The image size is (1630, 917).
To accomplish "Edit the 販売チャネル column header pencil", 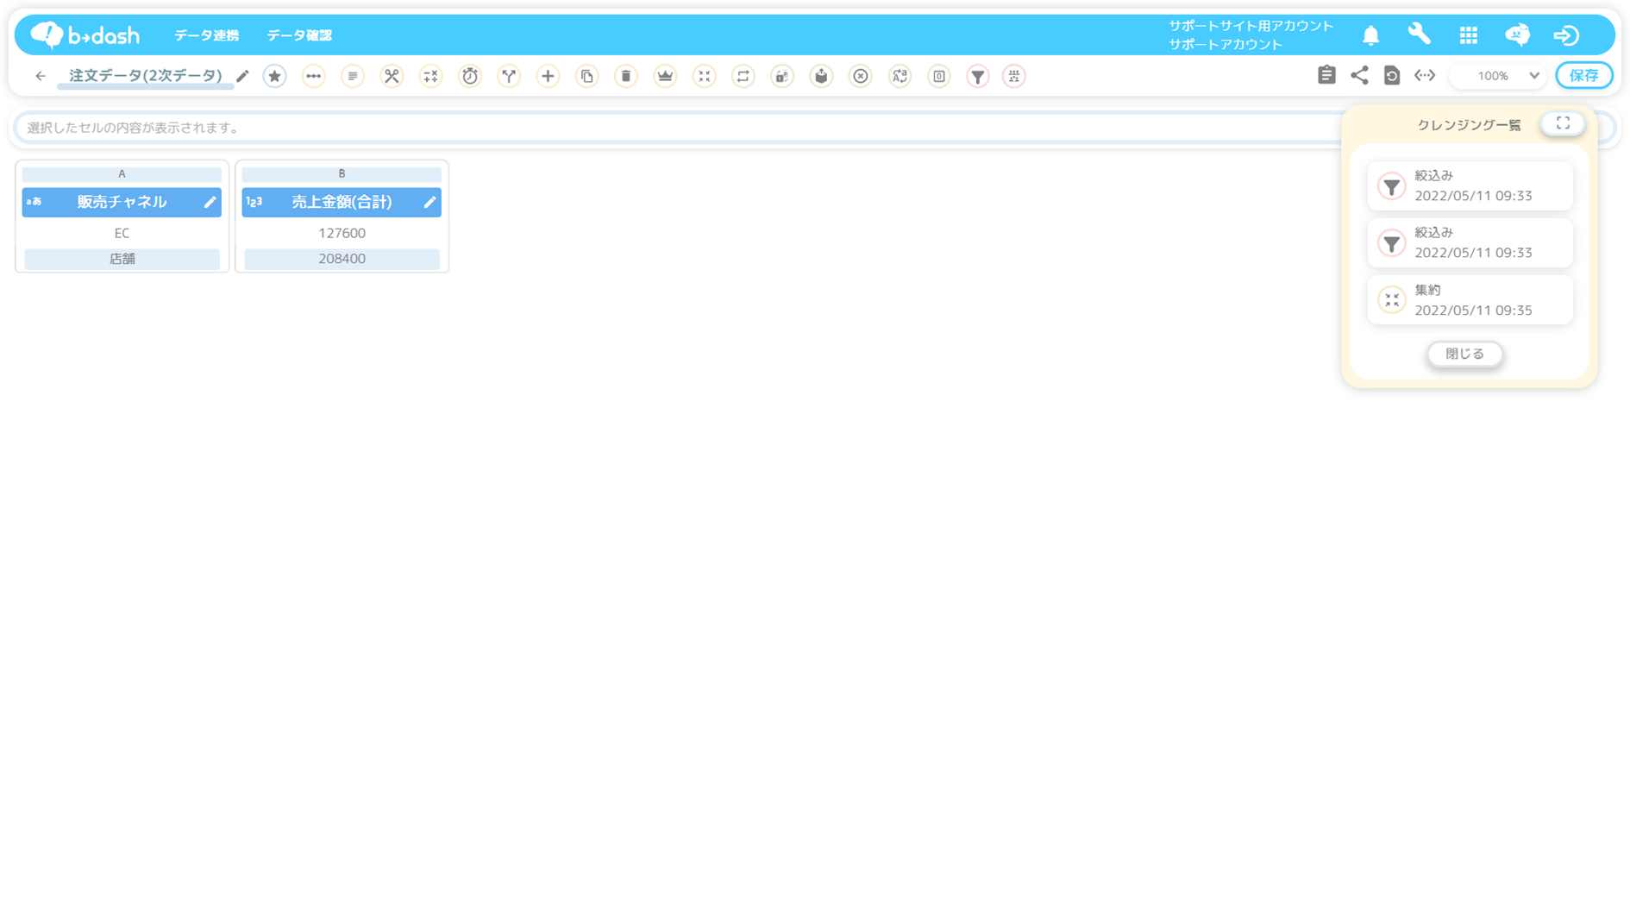I will pos(210,202).
